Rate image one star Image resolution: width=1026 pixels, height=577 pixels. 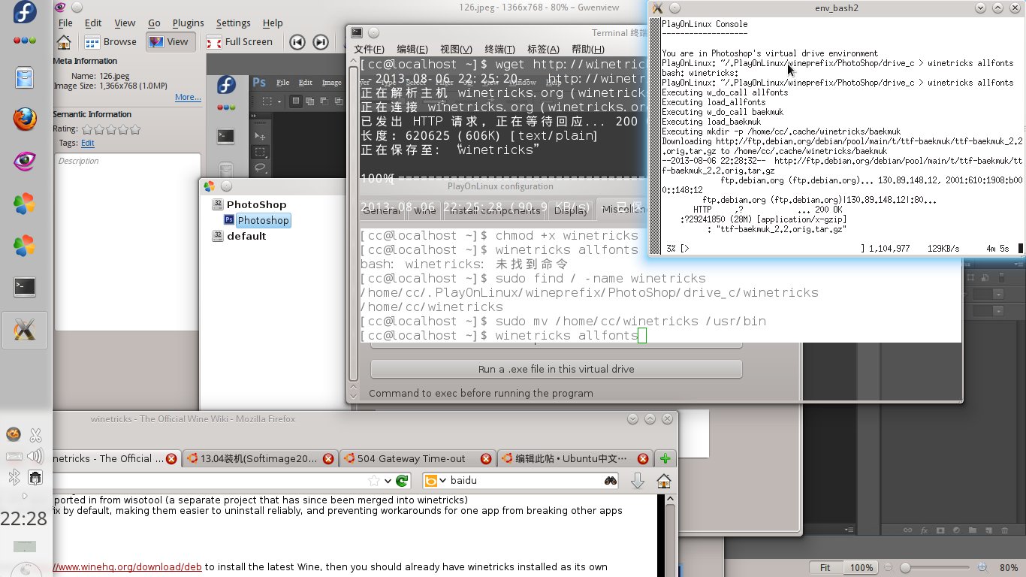pyautogui.click(x=87, y=129)
